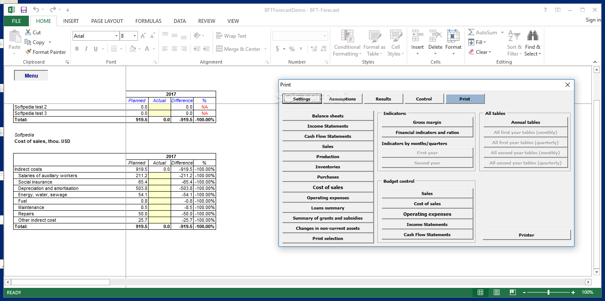605x301 pixels.
Task: Click the horizontal scrollbar thumb
Action: click(60, 282)
